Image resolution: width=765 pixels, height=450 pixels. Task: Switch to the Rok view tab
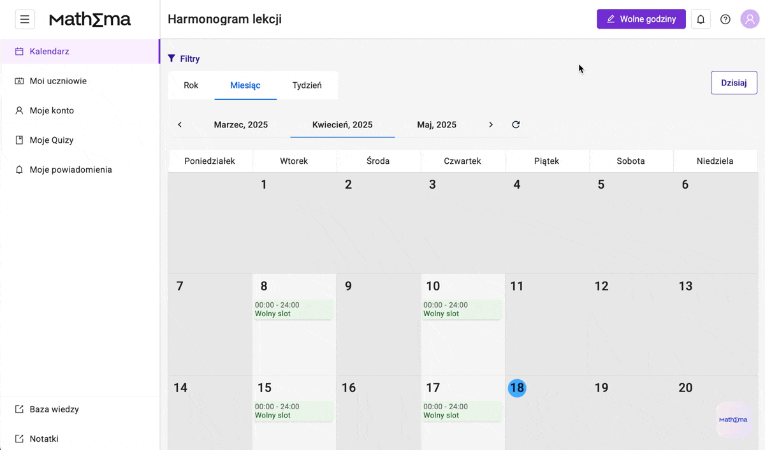[191, 85]
